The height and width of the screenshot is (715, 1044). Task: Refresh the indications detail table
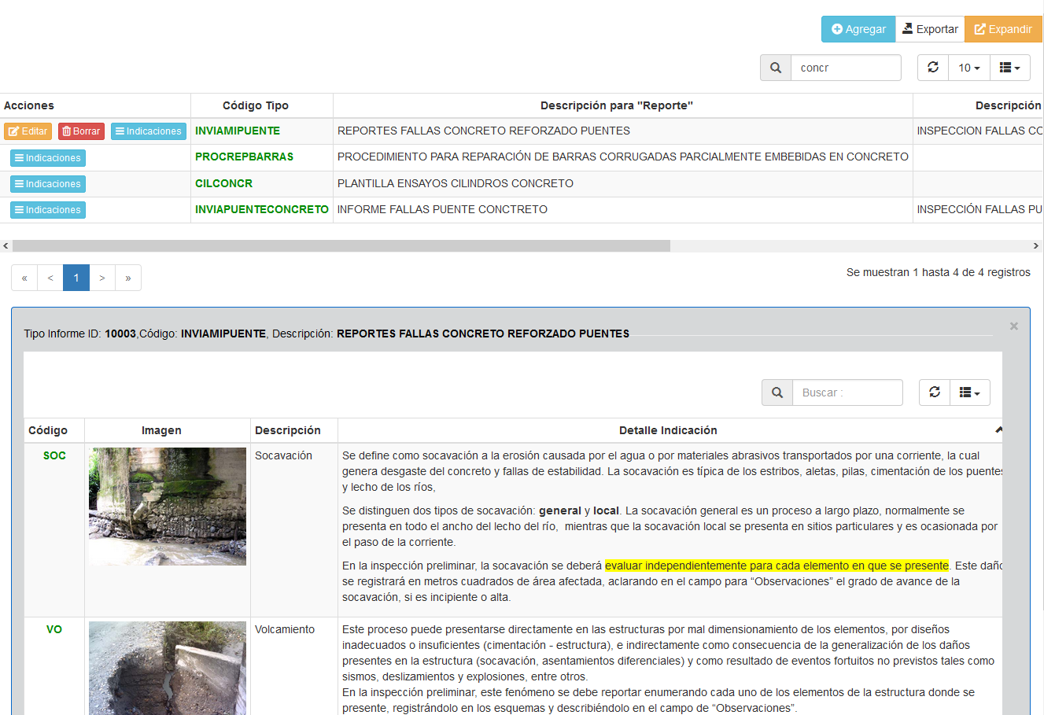(x=935, y=393)
